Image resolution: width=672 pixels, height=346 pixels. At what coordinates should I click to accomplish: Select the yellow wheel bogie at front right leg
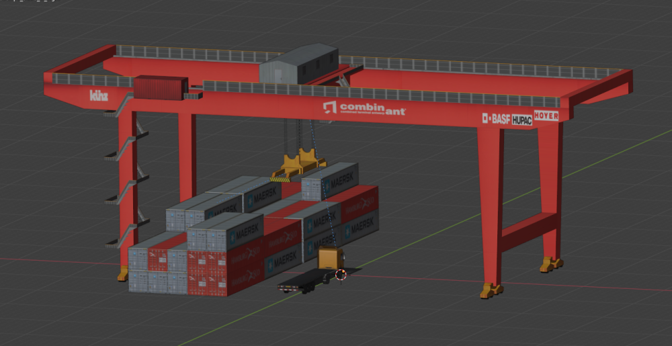(491, 290)
